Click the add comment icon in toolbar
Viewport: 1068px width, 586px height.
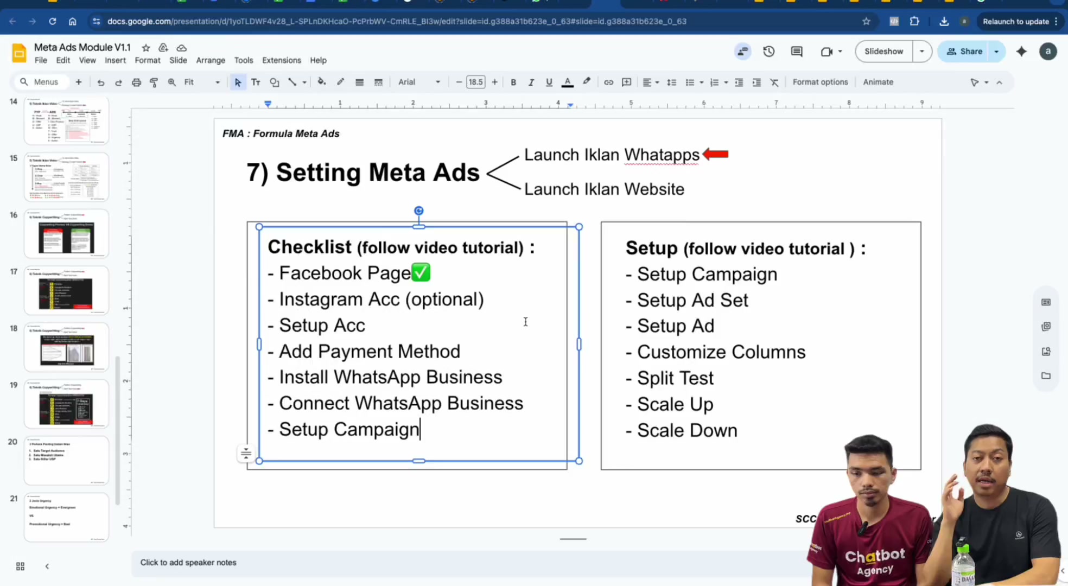(x=626, y=82)
